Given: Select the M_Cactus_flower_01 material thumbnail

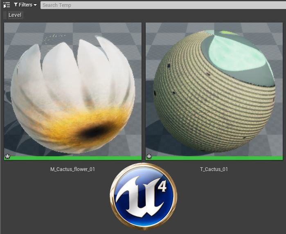Looking at the screenshot, I should click(73, 91).
